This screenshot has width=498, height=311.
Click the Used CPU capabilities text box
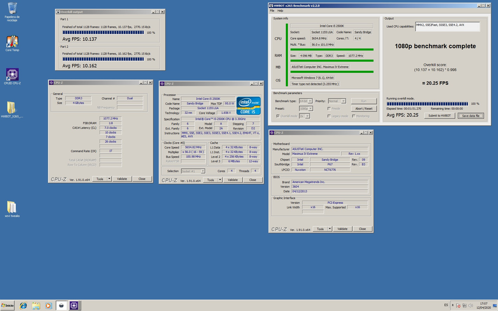(447, 26)
